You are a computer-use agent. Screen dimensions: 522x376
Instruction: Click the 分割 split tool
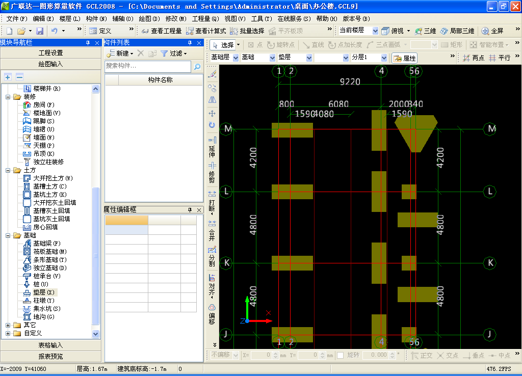[212, 257]
